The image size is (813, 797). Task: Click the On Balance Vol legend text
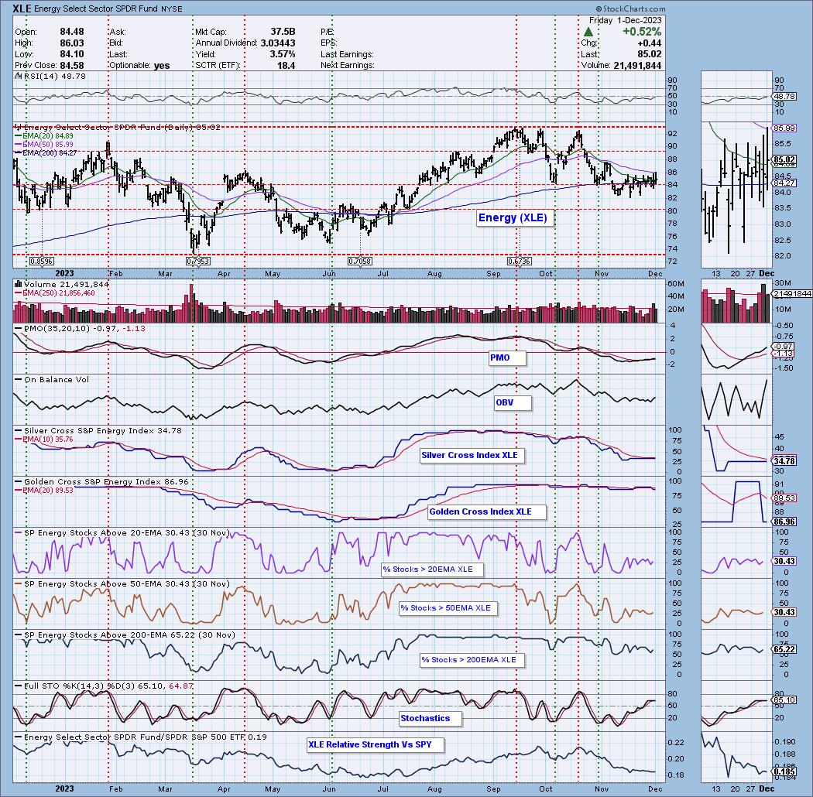click(56, 379)
